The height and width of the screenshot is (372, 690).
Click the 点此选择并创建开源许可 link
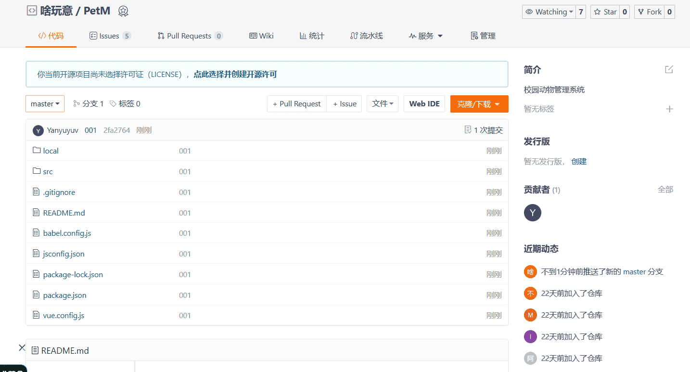click(235, 75)
